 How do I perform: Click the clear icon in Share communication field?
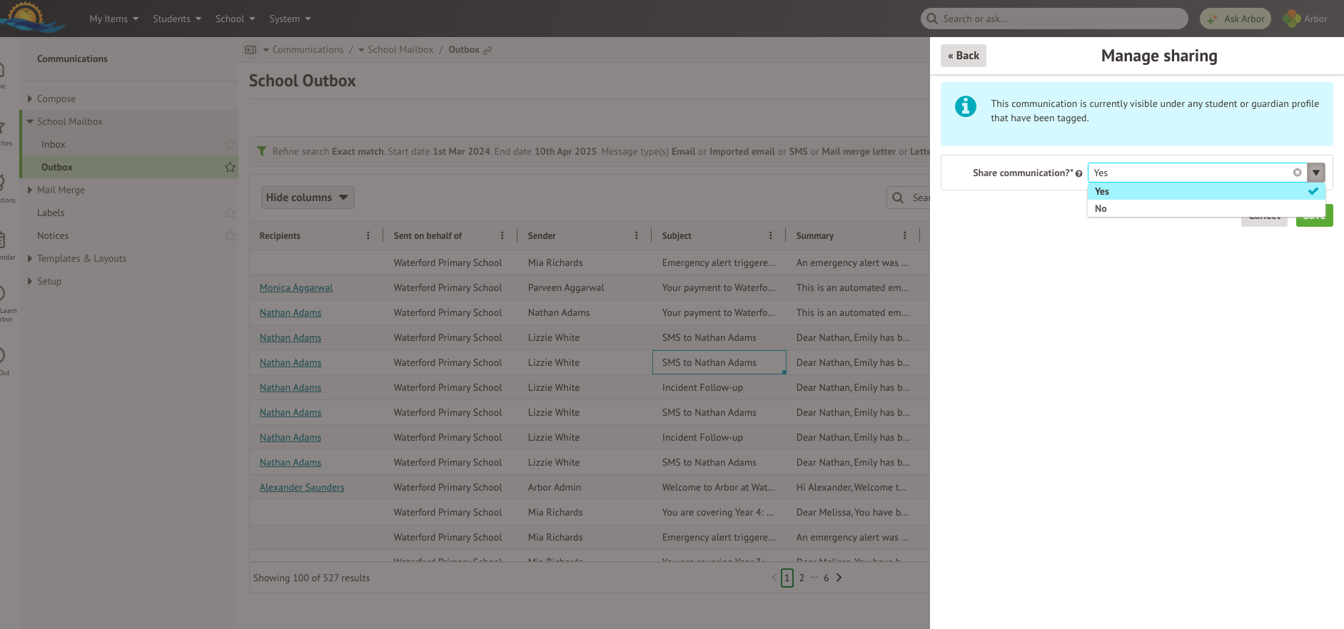(1297, 173)
